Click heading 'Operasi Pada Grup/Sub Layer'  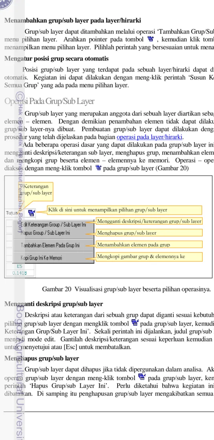coord(49,101)
